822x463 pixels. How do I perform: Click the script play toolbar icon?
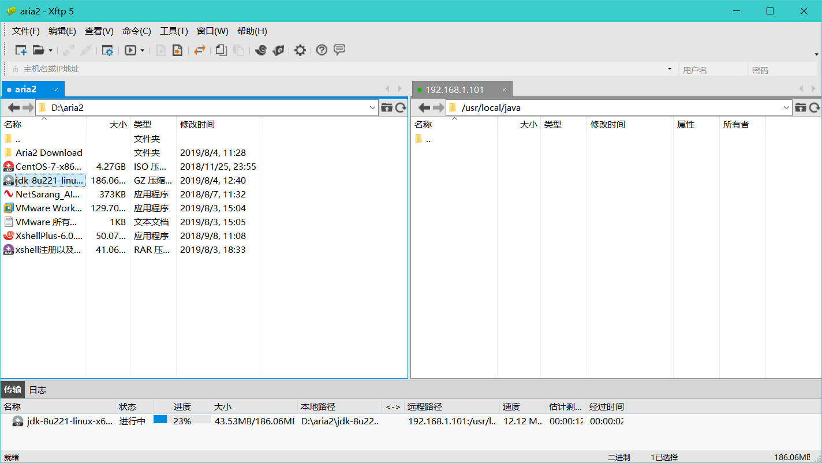click(130, 50)
